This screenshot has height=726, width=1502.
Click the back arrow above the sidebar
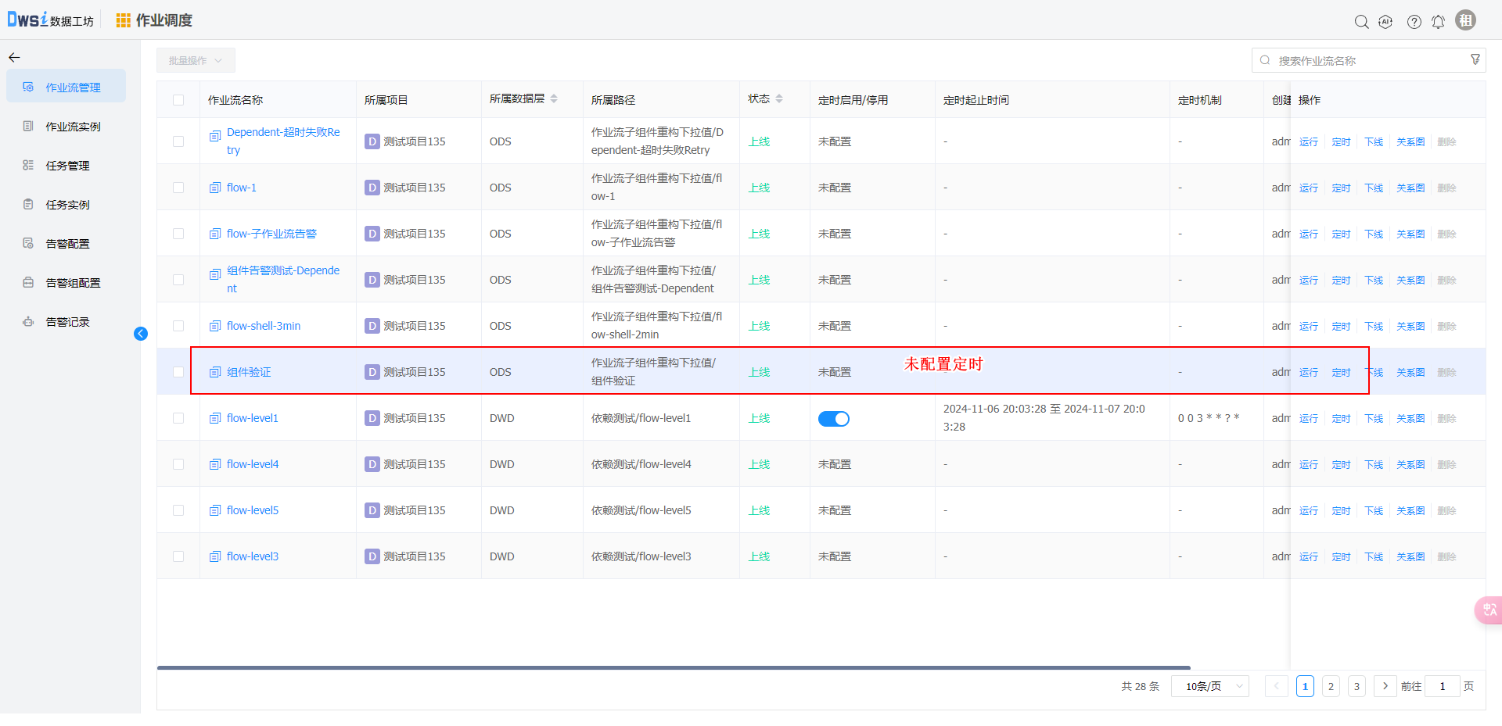coord(14,58)
